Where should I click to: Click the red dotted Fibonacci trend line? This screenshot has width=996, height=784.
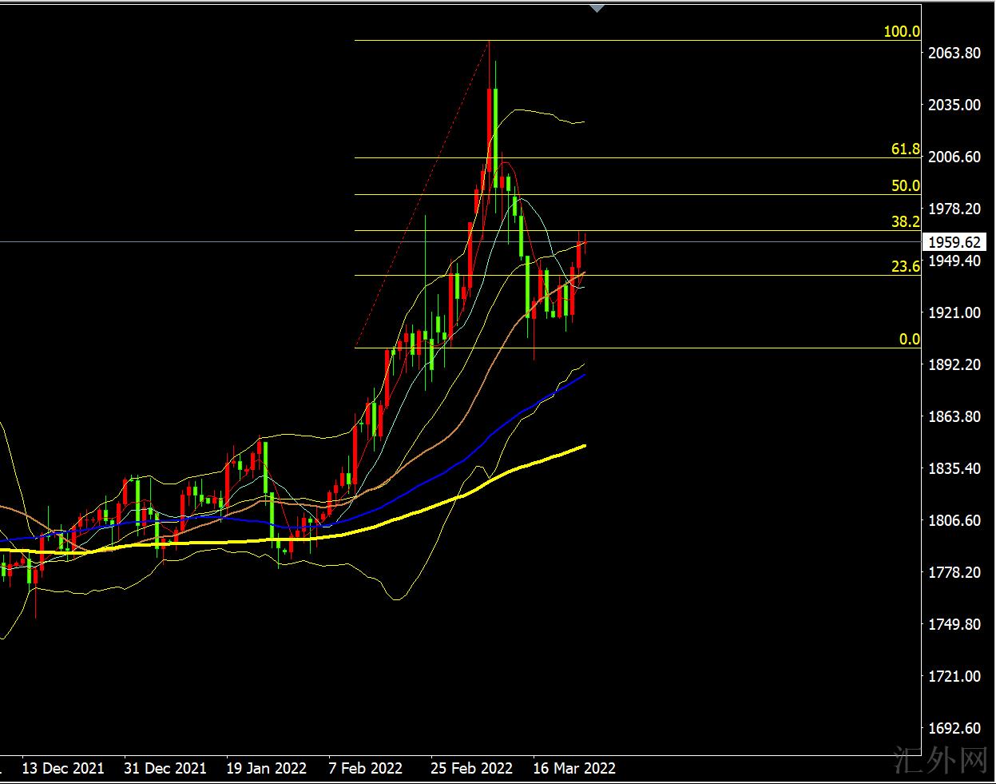coord(421,193)
